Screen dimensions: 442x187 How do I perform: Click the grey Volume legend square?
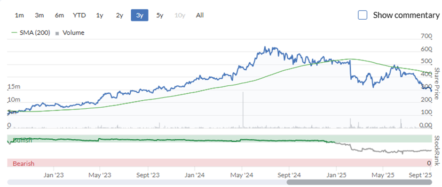click(57, 33)
